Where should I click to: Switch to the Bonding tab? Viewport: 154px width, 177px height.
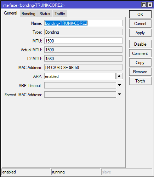[x=28, y=14]
